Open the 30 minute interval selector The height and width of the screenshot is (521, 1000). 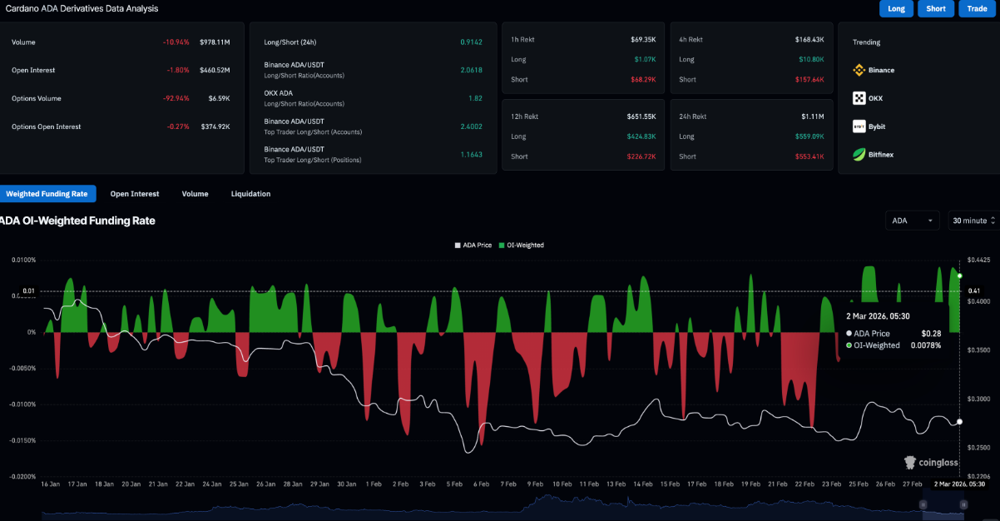click(x=969, y=220)
